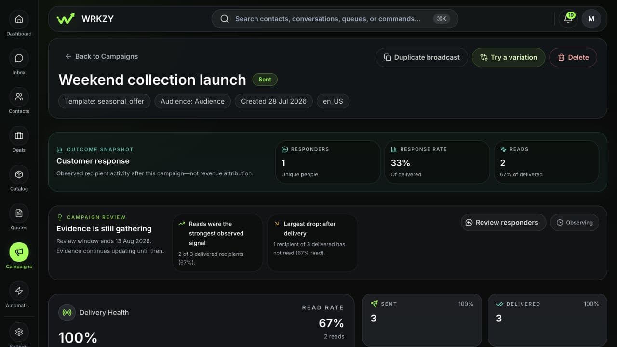The image size is (617, 347).
Task: Open Automations lightning icon
Action: (19, 291)
